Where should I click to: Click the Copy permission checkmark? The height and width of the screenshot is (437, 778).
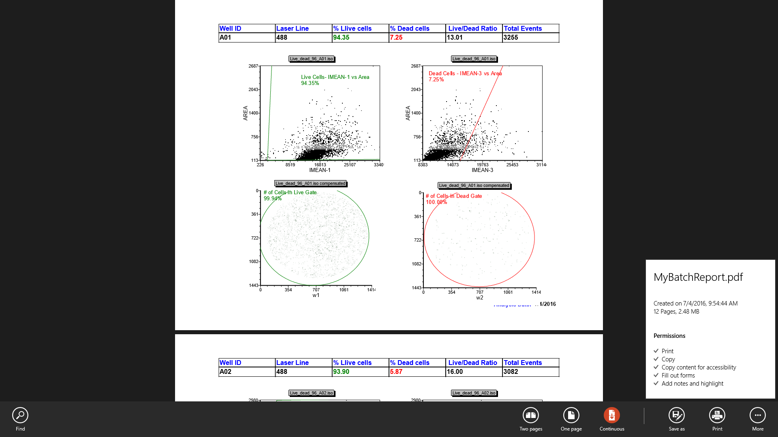tap(656, 359)
